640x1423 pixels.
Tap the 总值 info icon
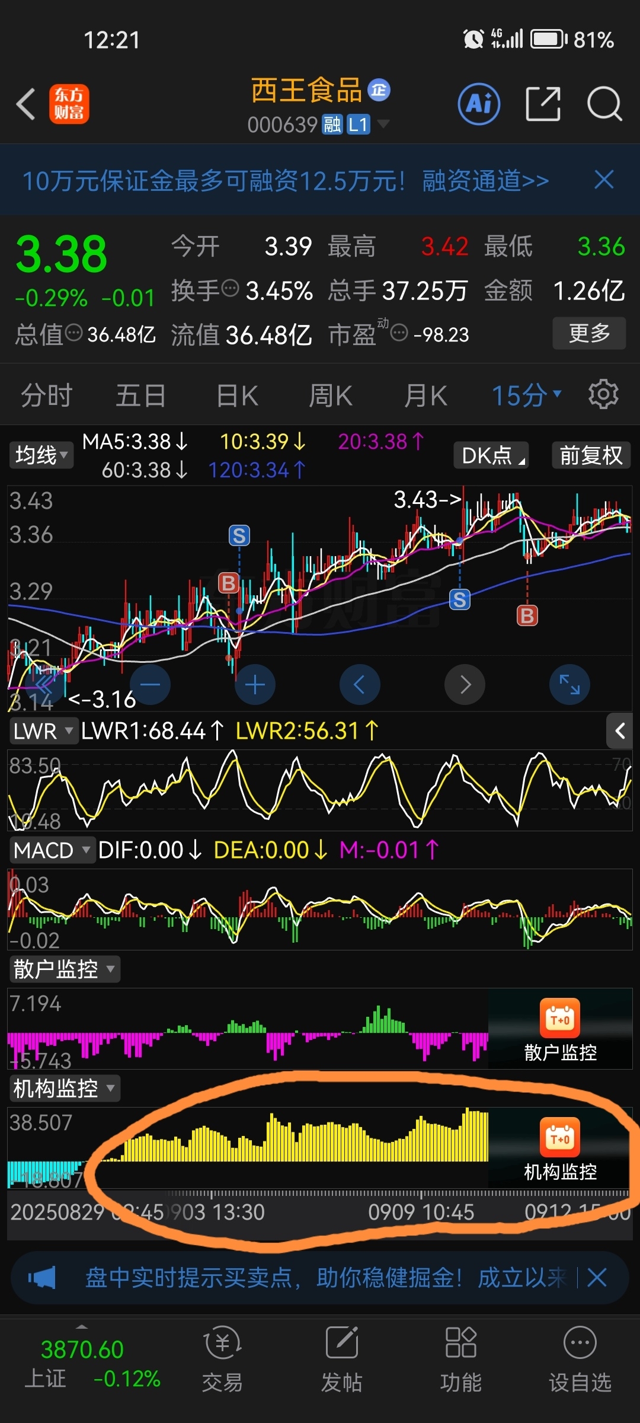[x=73, y=333]
